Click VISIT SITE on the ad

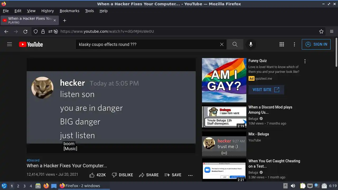tap(266, 90)
